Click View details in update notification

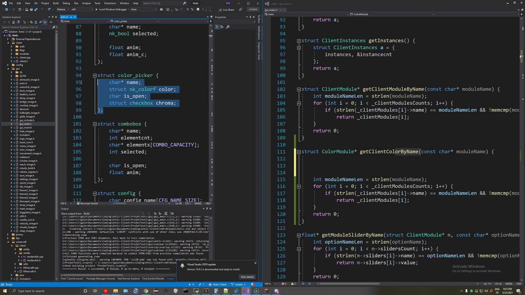[247, 277]
